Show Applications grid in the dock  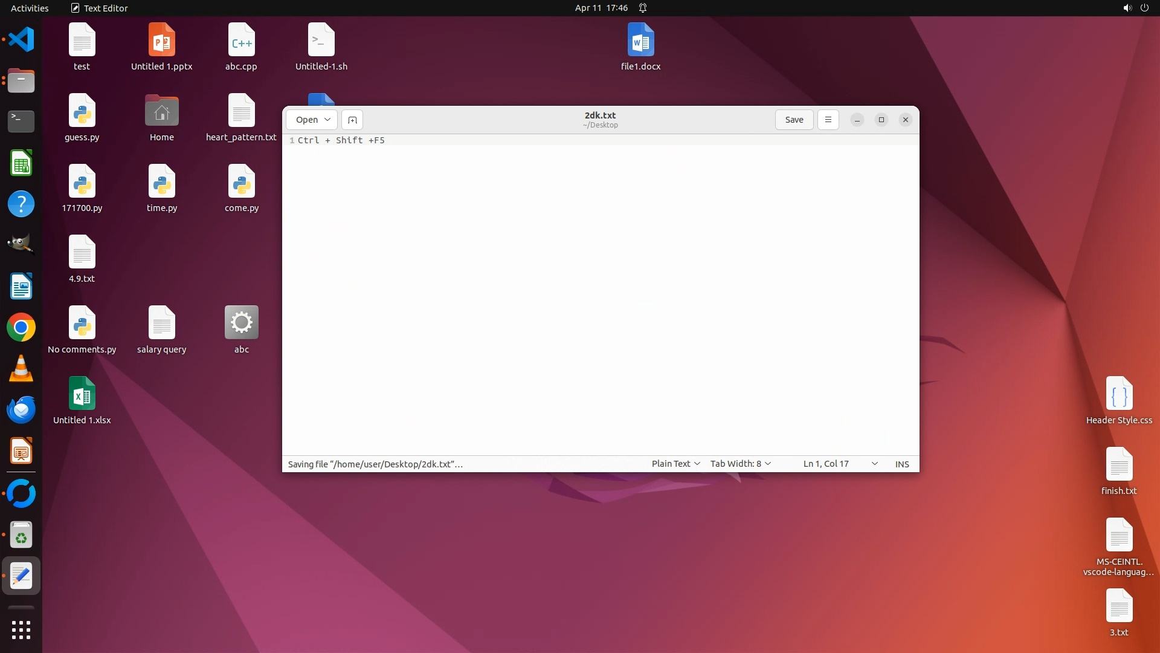pyautogui.click(x=21, y=630)
